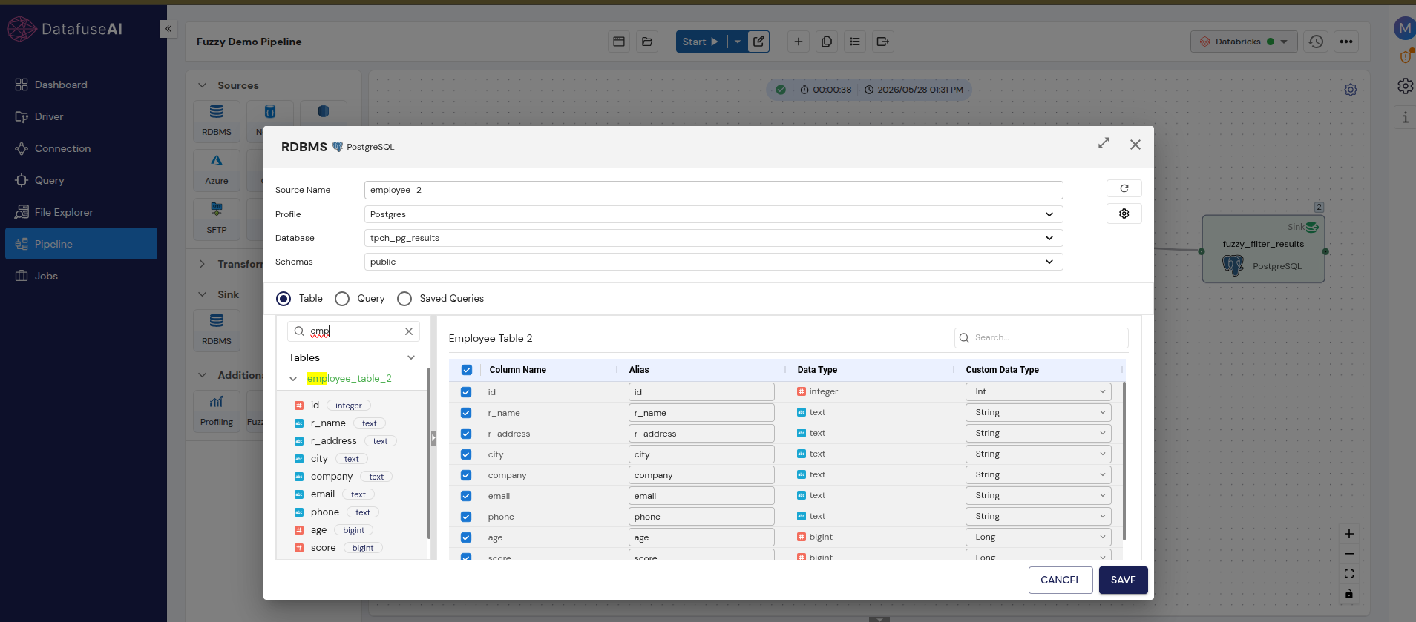Open Query in the sidebar
Screen dimensions: 1416x622
[x=81, y=180]
